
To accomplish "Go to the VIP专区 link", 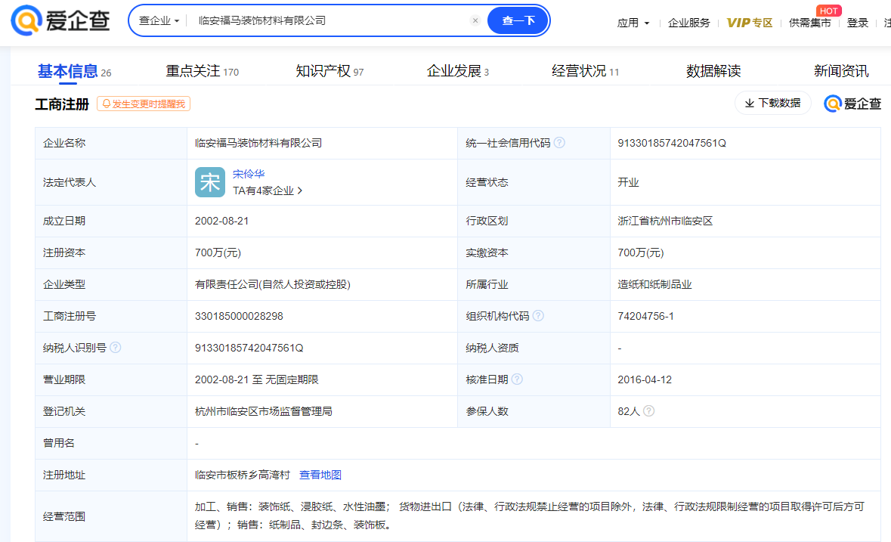I will pos(750,23).
